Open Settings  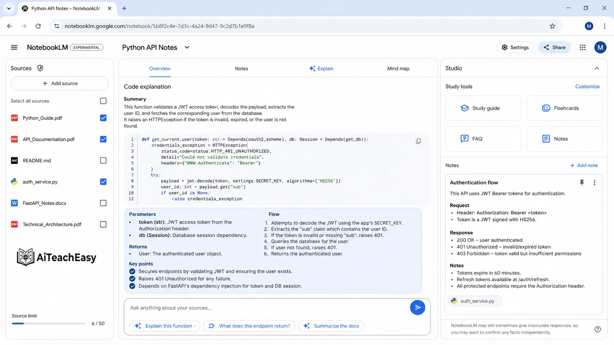[x=515, y=47]
